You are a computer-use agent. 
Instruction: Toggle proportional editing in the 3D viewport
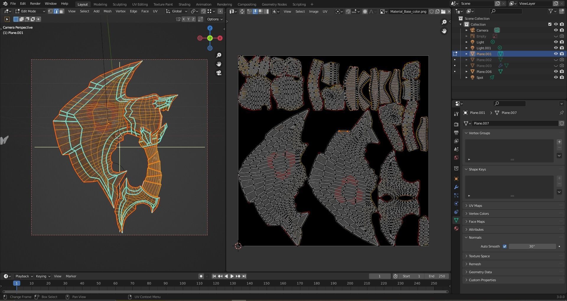coord(220,11)
